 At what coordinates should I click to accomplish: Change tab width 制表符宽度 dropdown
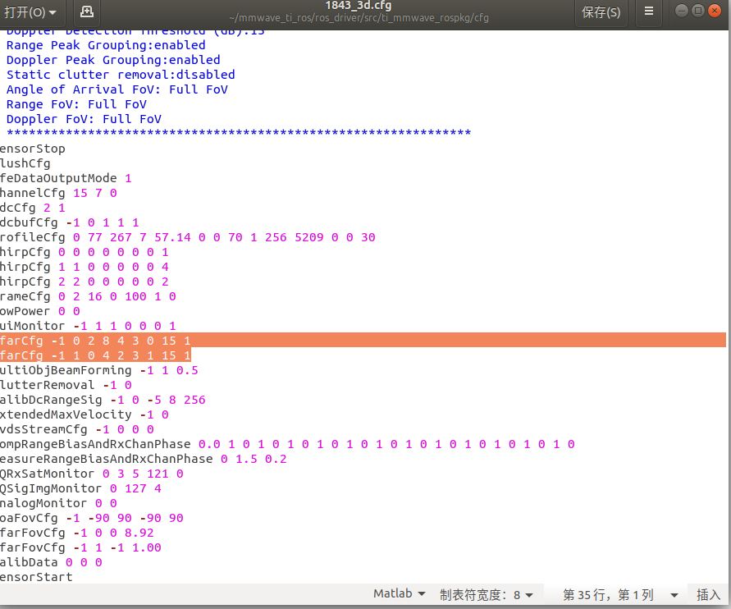(x=487, y=594)
